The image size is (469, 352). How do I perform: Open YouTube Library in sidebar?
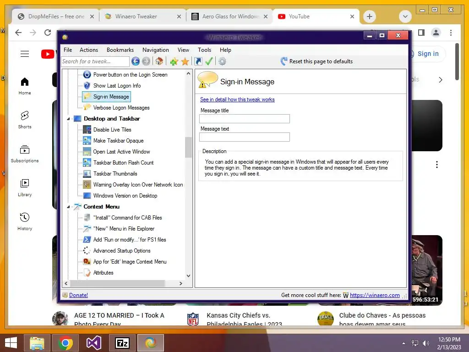[x=25, y=187]
